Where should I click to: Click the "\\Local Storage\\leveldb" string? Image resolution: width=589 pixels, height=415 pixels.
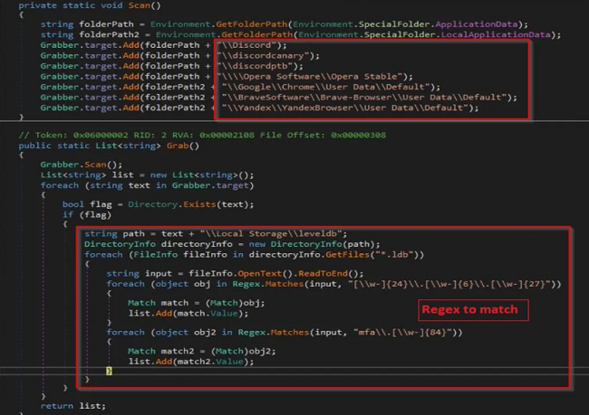(271, 234)
